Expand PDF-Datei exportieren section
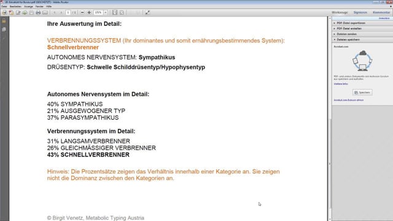 362,23
